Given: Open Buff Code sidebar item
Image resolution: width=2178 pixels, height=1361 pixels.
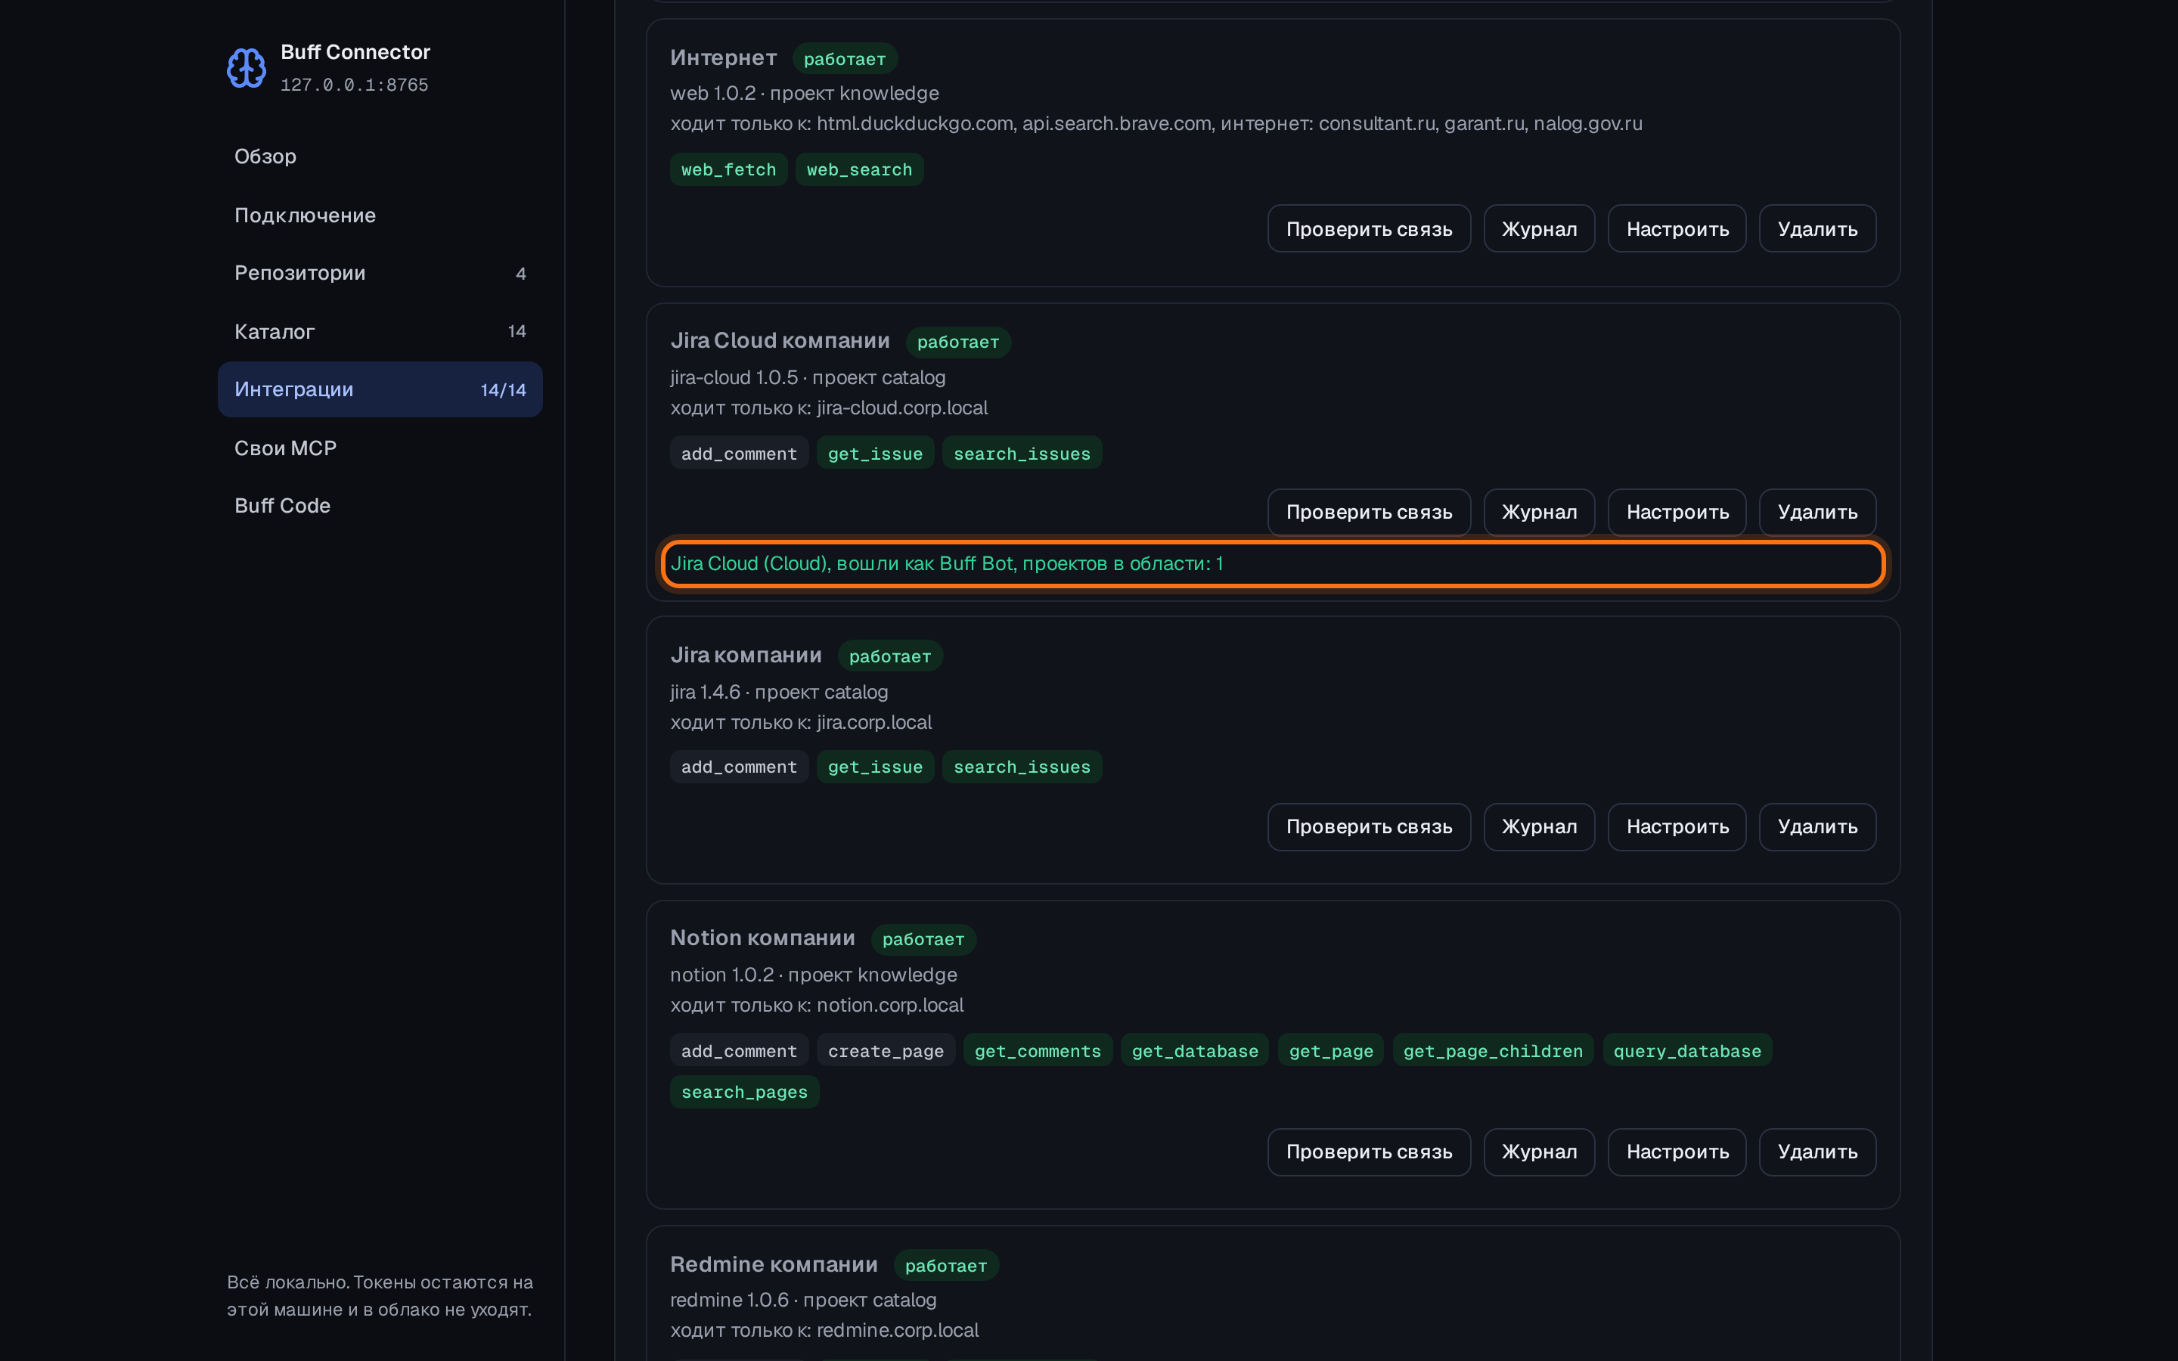Looking at the screenshot, I should (380, 506).
